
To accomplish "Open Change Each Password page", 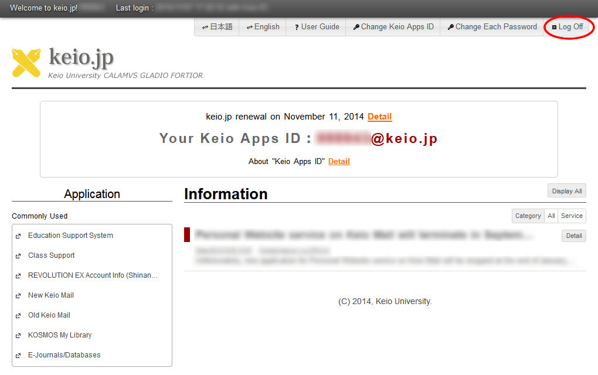I will [x=492, y=27].
